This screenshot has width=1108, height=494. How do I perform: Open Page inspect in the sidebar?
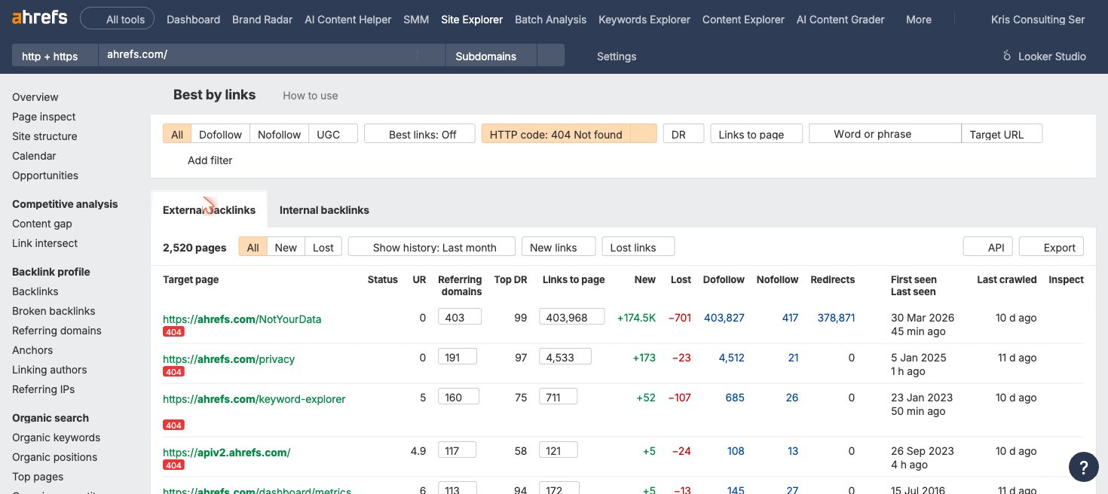click(x=44, y=117)
